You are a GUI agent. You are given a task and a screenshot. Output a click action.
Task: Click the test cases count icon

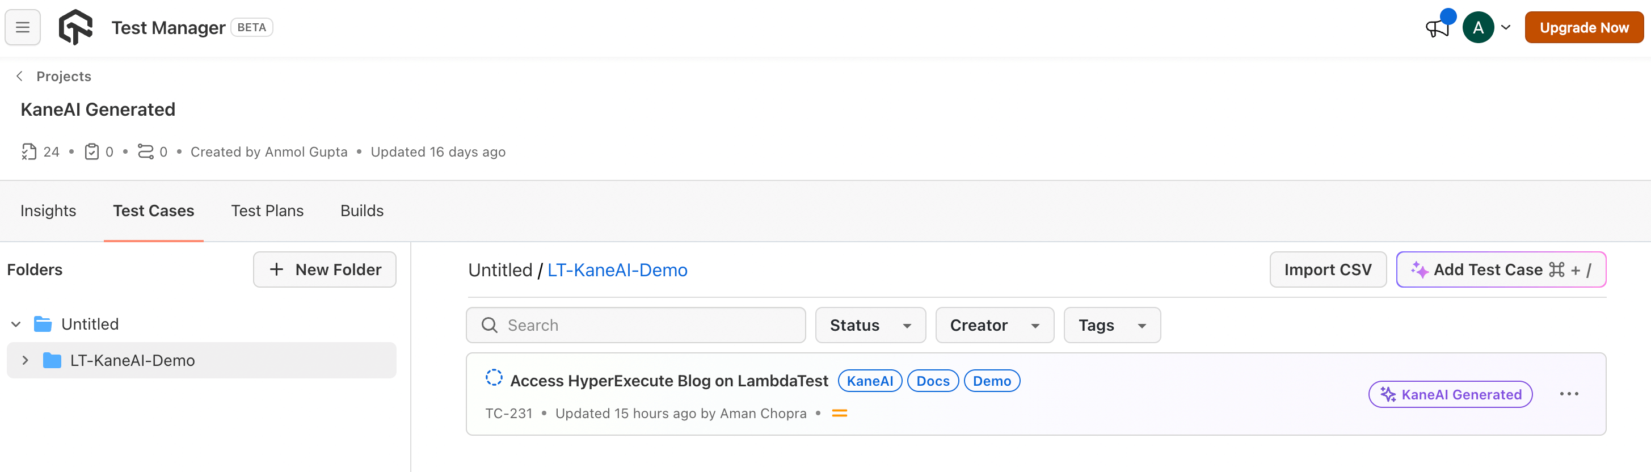(x=29, y=152)
